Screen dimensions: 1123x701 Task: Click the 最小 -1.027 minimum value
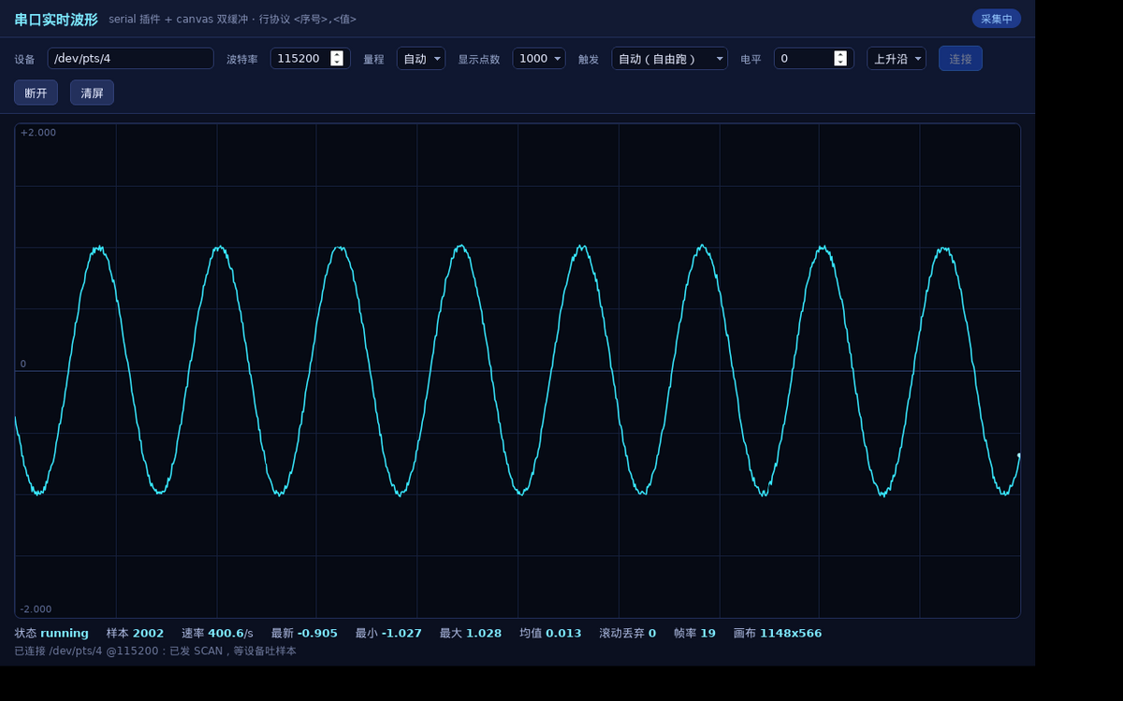(388, 634)
